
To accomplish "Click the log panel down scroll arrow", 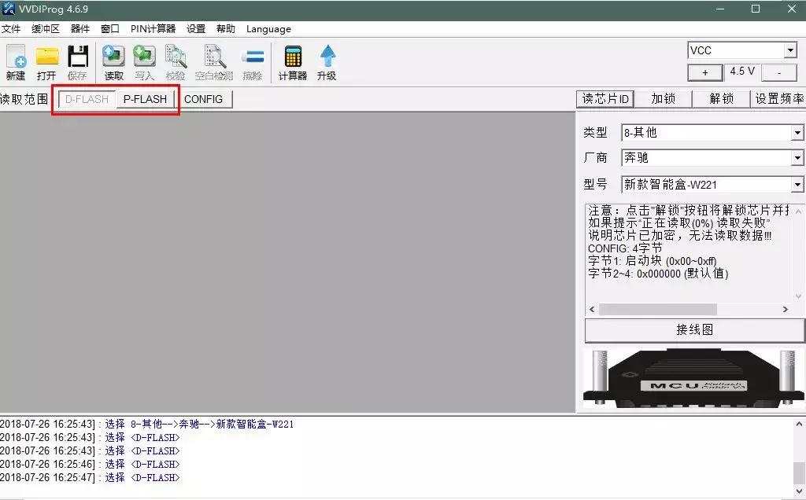I will (799, 490).
